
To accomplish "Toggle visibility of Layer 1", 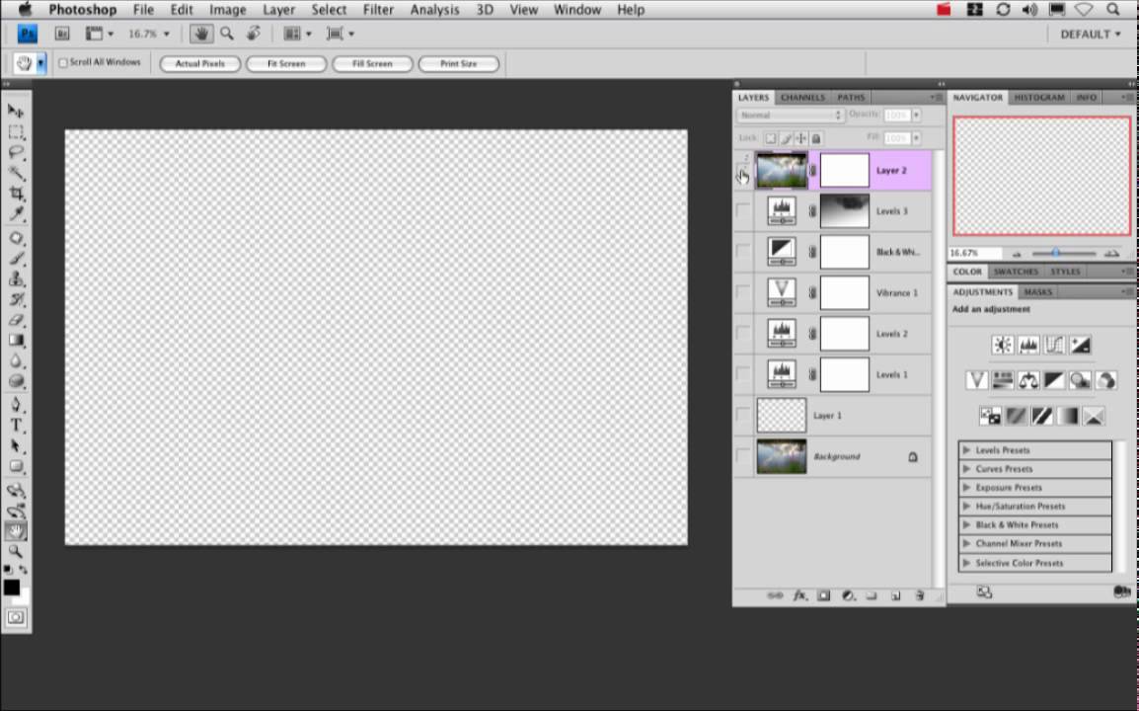I will pos(743,415).
